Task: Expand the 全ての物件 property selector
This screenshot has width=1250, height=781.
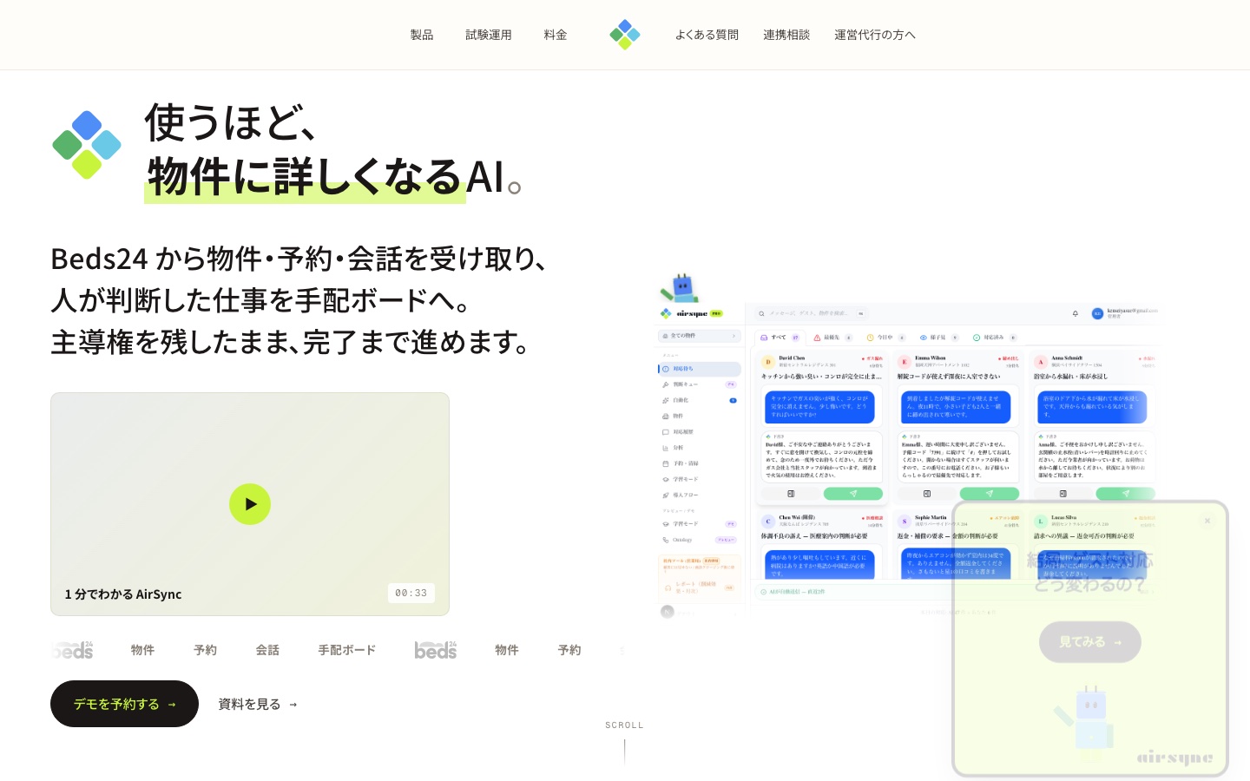Action: (700, 336)
